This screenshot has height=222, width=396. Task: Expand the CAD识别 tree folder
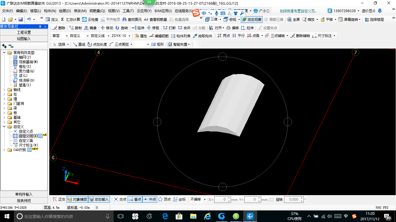pyautogui.click(x=4, y=150)
